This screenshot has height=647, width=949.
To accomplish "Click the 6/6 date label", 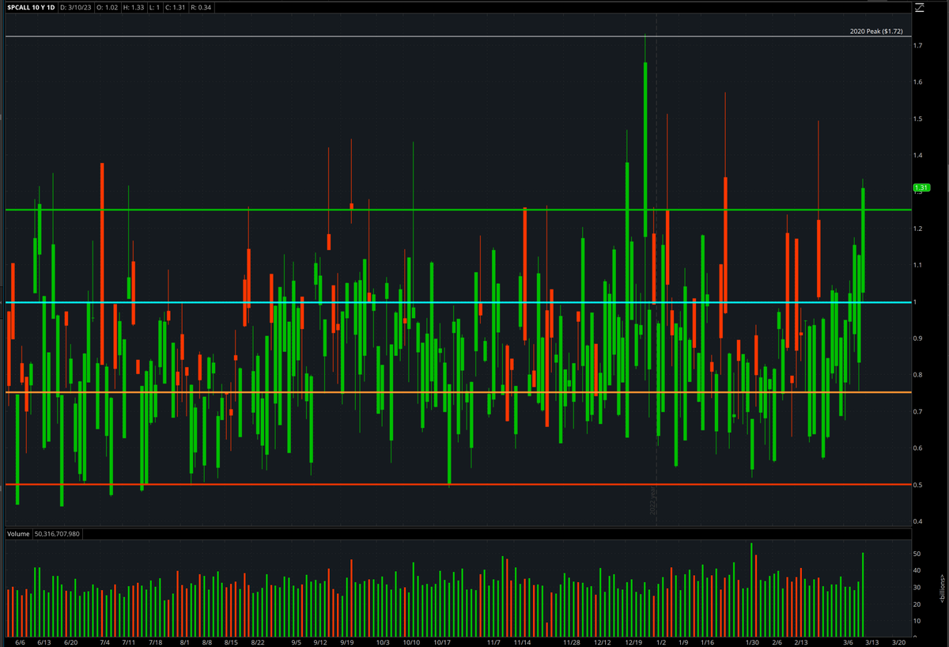I will point(21,642).
